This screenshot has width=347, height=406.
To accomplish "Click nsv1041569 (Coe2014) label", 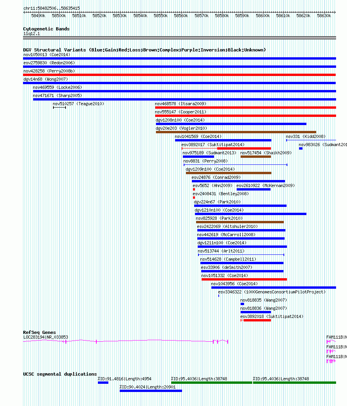I will click(198, 136).
